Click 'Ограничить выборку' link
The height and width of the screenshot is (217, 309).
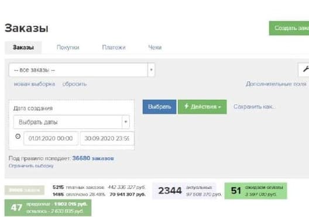click(31, 166)
